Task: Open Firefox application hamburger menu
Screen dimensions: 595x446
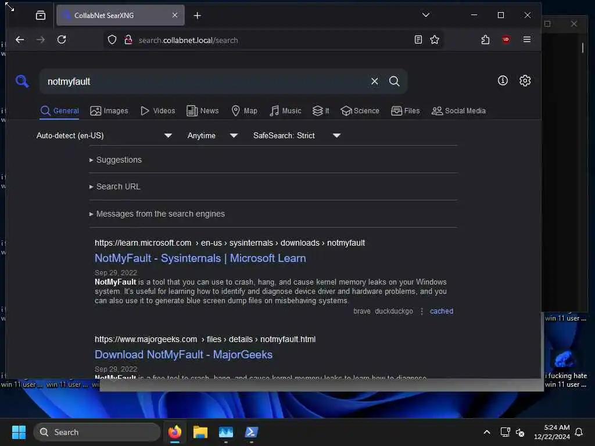Action: 526,39
